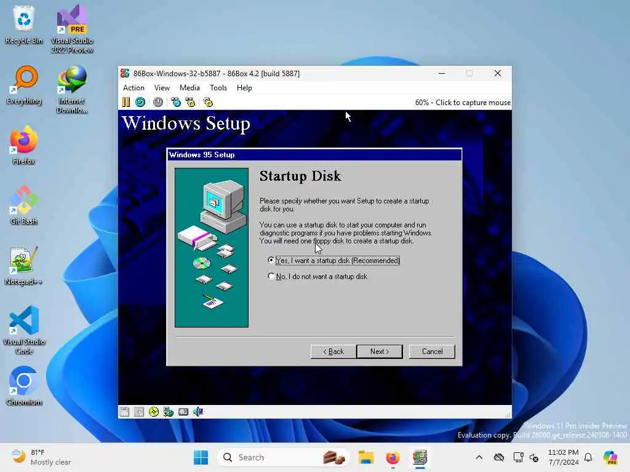
Task: Open the Firefox desktop shortcut
Action: pyautogui.click(x=24, y=145)
